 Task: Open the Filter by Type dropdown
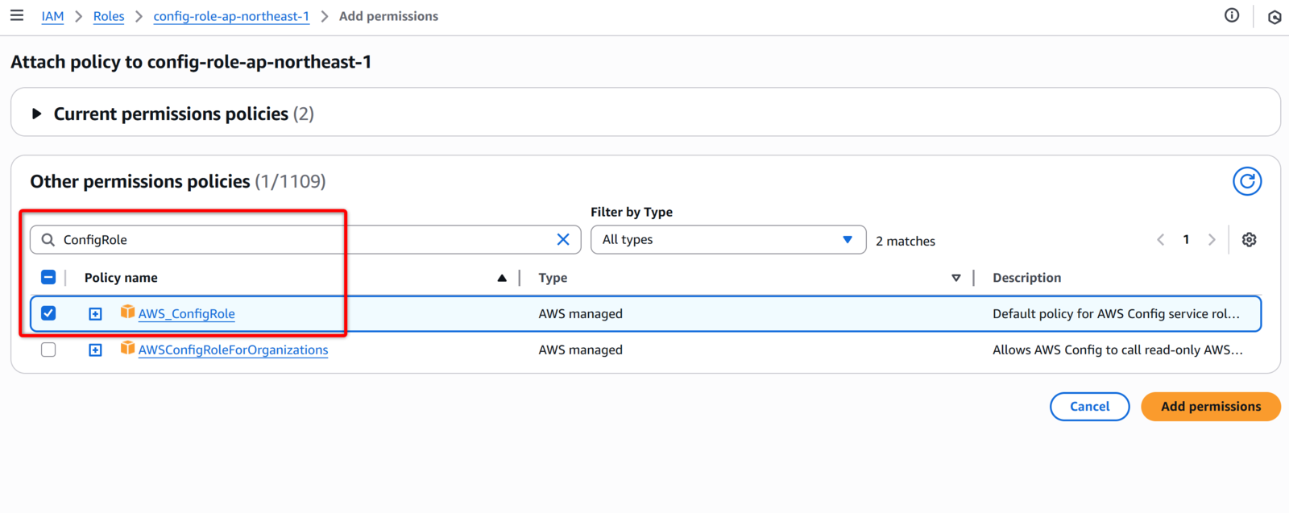[x=728, y=239]
